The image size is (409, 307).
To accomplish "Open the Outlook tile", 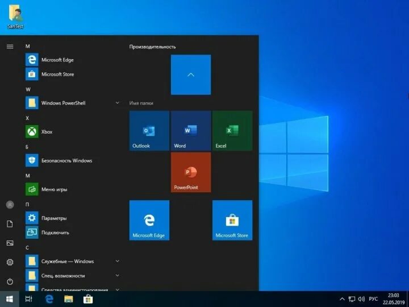I will click(x=149, y=131).
